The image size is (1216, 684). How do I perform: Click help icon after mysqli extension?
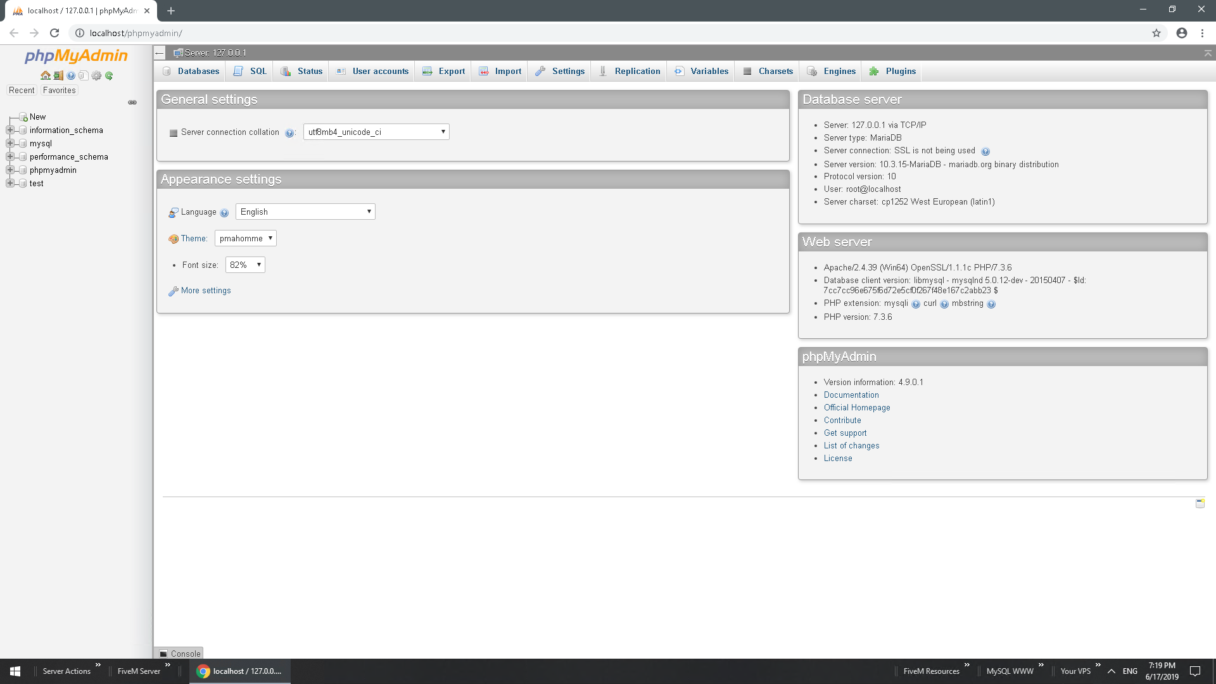915,305
